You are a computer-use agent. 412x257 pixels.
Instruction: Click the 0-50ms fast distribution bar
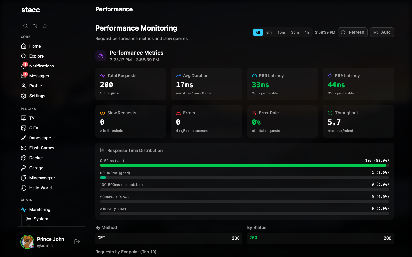click(x=244, y=165)
